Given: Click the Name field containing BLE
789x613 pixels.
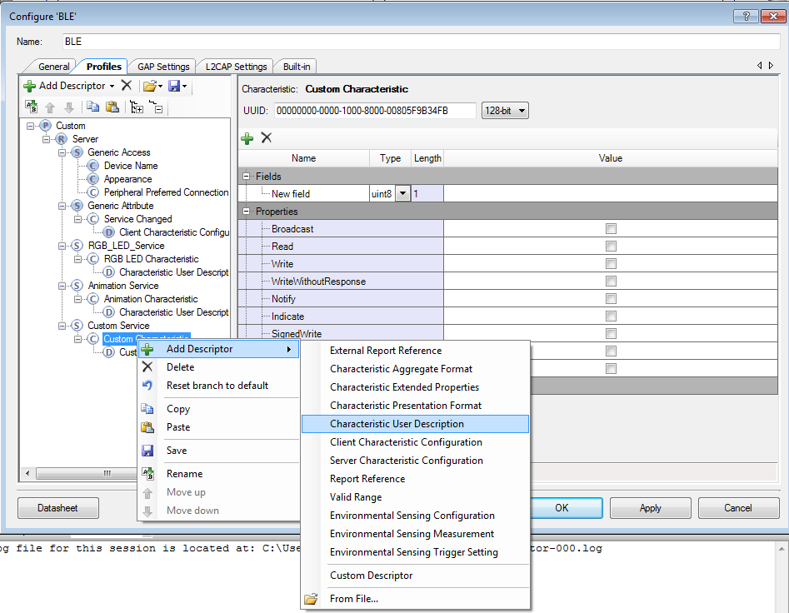Looking at the screenshot, I should (x=422, y=42).
